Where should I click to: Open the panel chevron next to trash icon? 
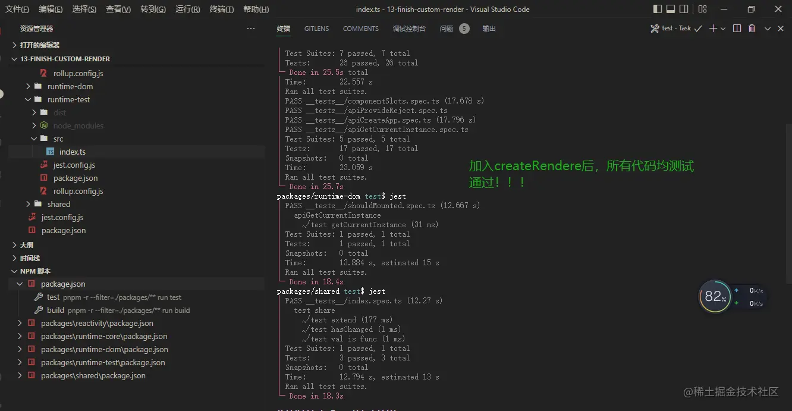coord(768,29)
